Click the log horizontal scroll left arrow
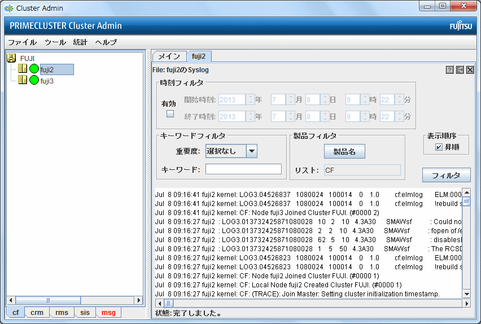Viewport: 481px width, 324px height. point(160,304)
